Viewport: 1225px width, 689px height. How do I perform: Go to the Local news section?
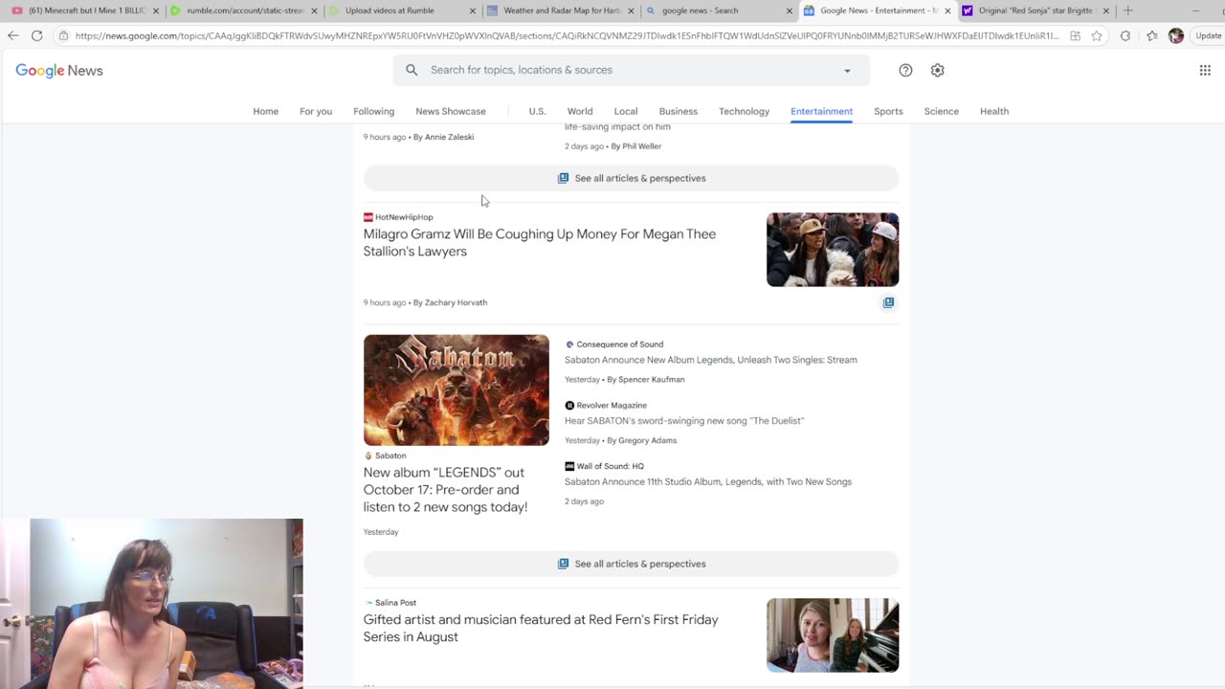pyautogui.click(x=626, y=111)
